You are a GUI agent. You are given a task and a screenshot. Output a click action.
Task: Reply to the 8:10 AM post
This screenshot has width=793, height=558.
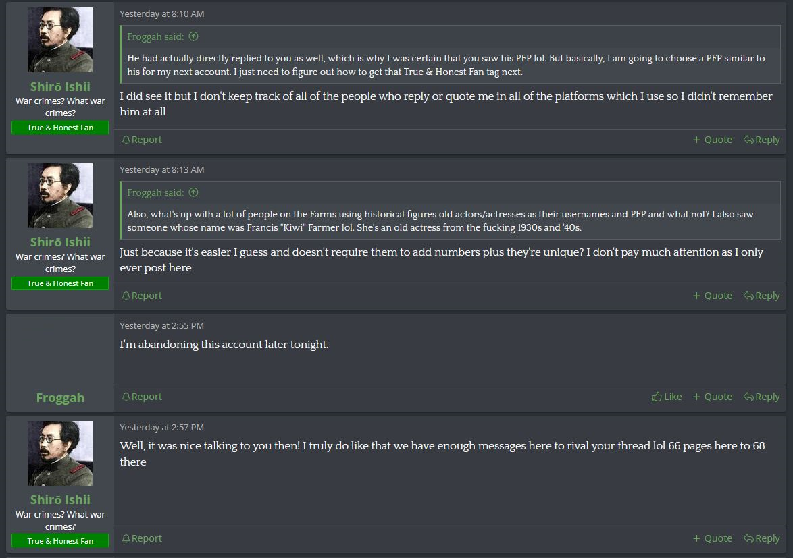(762, 140)
